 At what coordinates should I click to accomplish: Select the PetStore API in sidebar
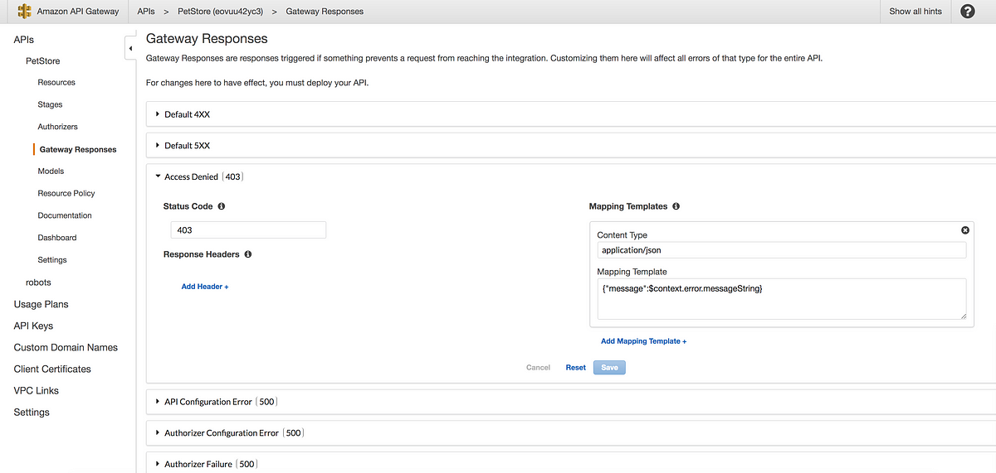coord(43,61)
